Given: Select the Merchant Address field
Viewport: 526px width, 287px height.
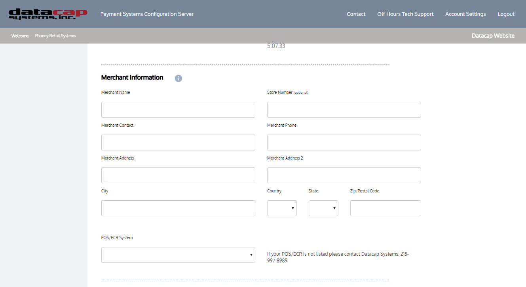Looking at the screenshot, I should 178,175.
